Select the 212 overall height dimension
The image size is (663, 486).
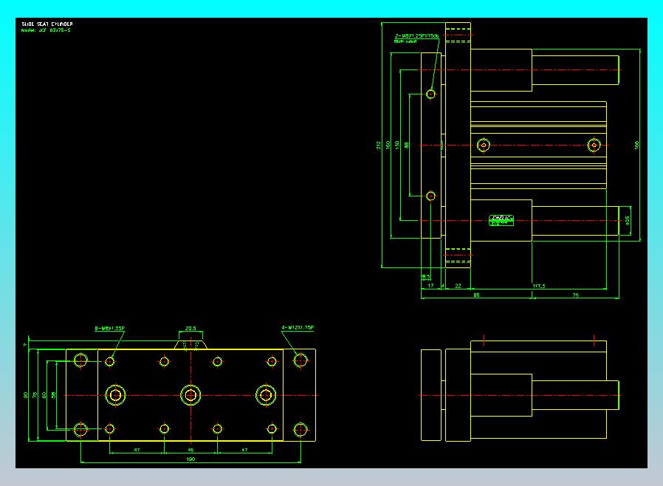click(379, 145)
